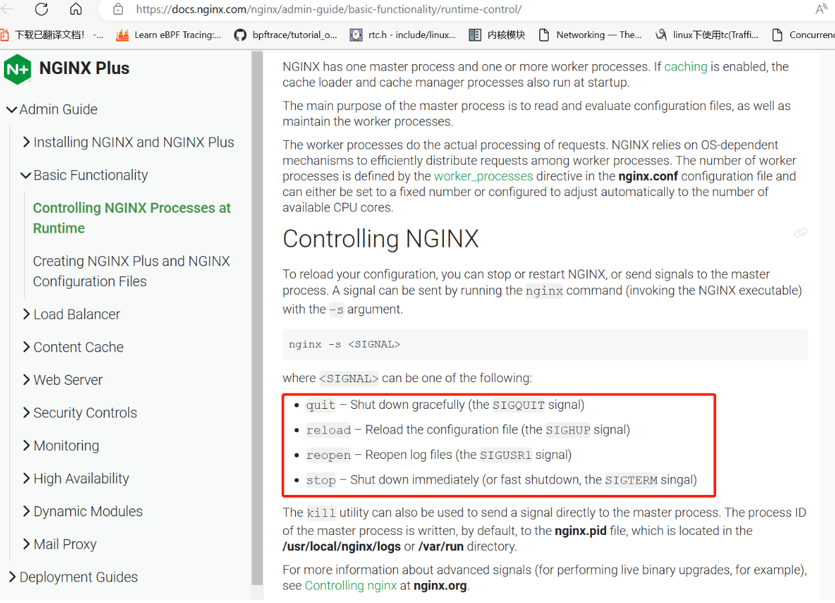The height and width of the screenshot is (603, 835).
Task: Open Creating NGINX Plus and NGINX Configuration Files
Action: (131, 271)
